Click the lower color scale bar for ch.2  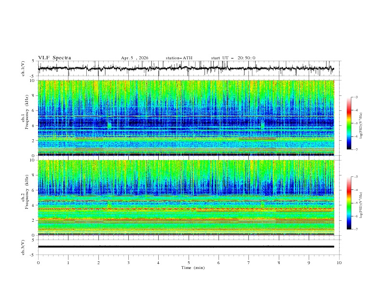click(349, 203)
